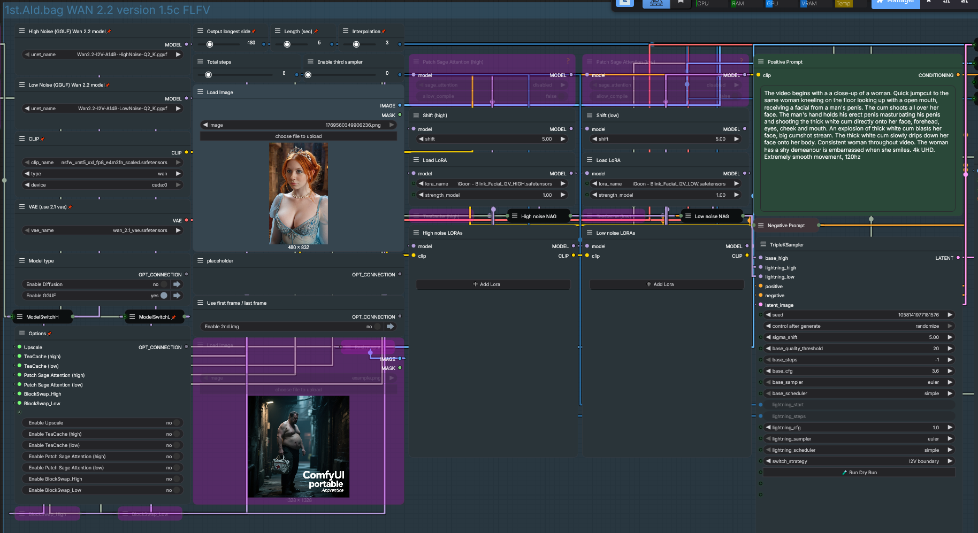Click the pin icon on ModelSwitchL node
The height and width of the screenshot is (533, 978).
(174, 317)
